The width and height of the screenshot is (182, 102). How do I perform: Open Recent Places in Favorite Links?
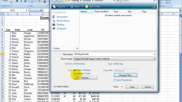63,21
